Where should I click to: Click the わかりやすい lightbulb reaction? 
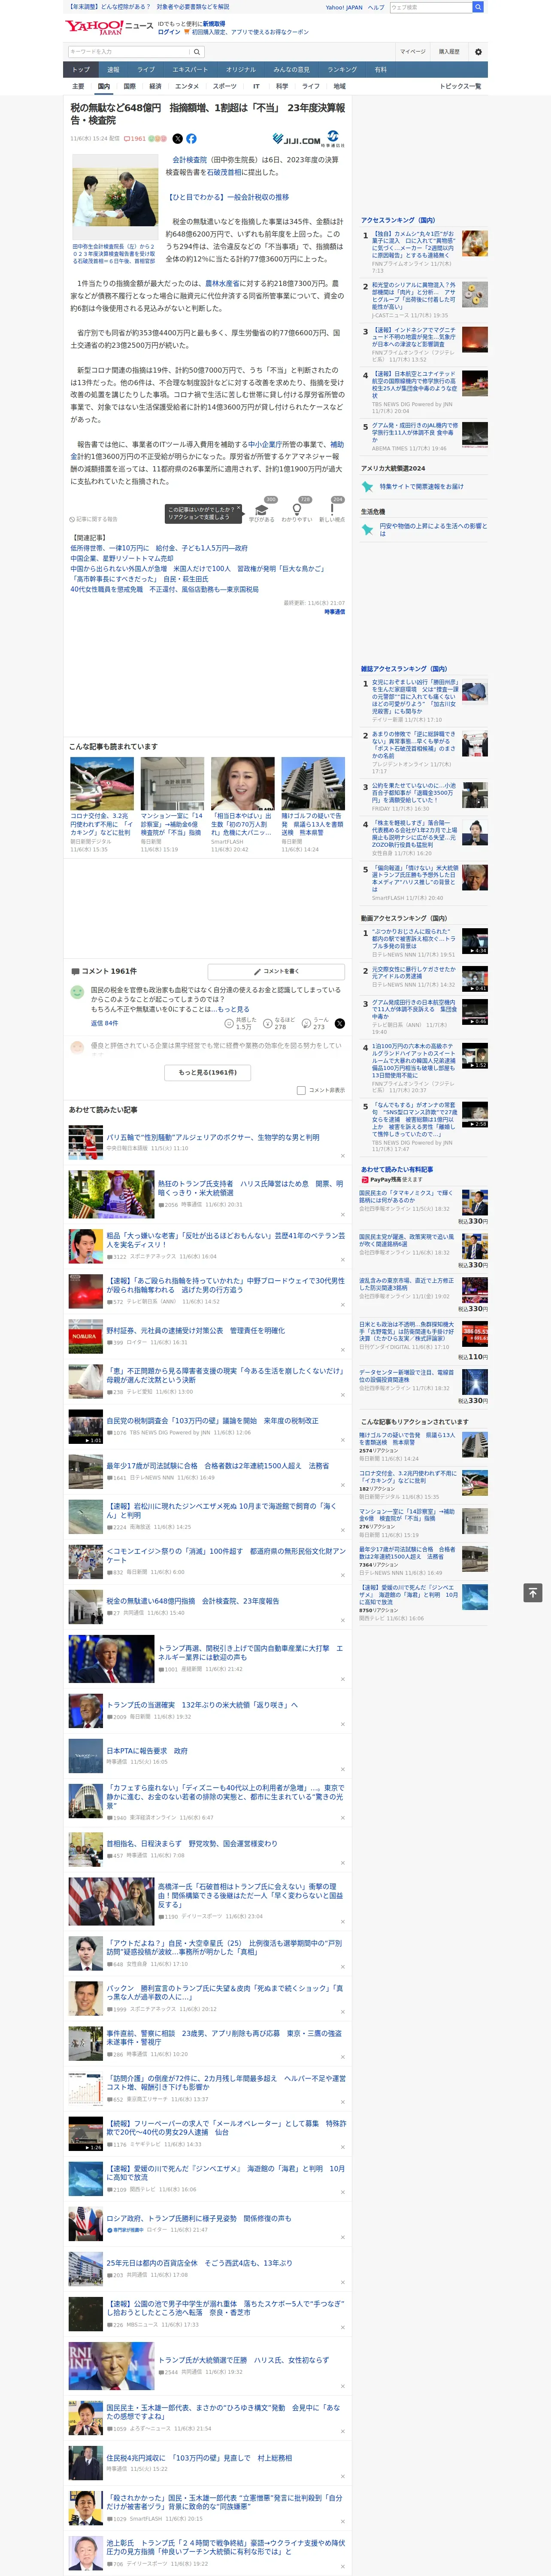(297, 510)
